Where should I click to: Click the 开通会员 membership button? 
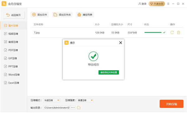tap(156, 4)
